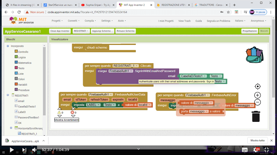This screenshot has height=155, width=277.
Task: Open localId dropdown in valore di block
Action: click(x=144, y=105)
